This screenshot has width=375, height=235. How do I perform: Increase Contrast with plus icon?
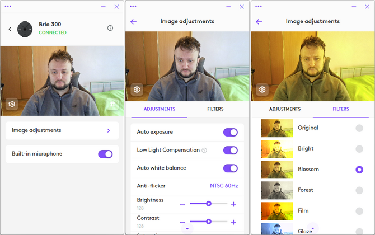click(x=233, y=222)
